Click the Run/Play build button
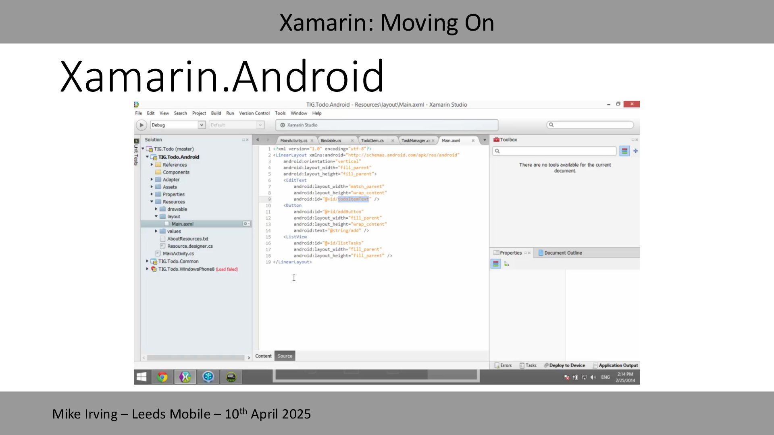Viewport: 774px width, 435px height. [x=141, y=125]
